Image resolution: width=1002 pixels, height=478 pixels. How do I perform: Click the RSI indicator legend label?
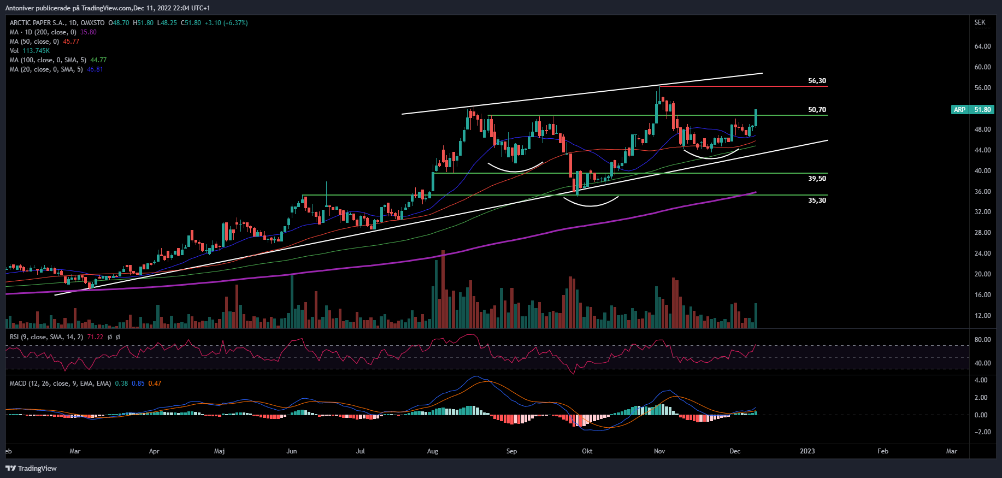click(x=46, y=337)
